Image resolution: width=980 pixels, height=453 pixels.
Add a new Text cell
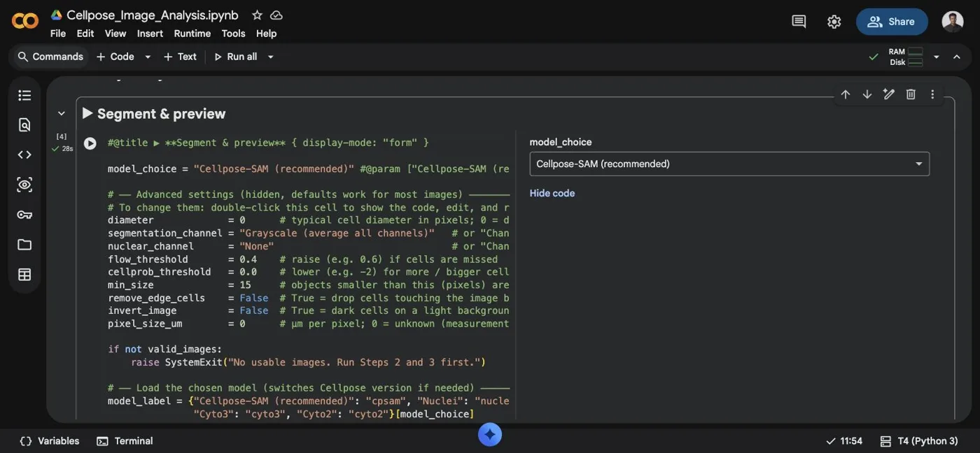click(180, 57)
